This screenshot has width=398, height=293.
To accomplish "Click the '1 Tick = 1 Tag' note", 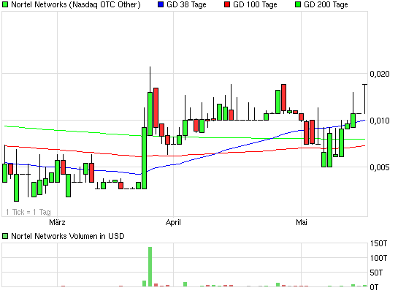I will tap(28, 212).
